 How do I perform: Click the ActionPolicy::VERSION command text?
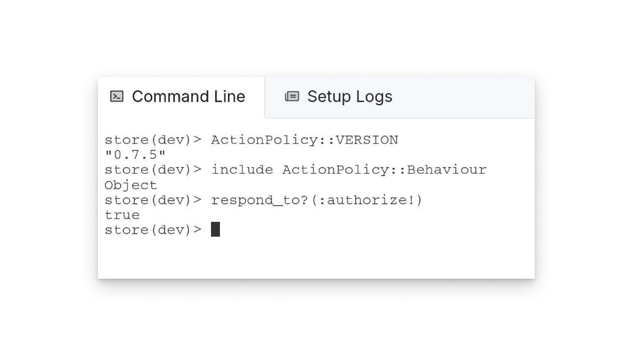[304, 140]
